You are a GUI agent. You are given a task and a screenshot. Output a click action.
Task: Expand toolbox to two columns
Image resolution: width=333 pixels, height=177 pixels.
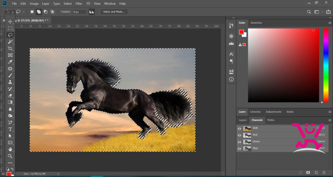[8, 12]
